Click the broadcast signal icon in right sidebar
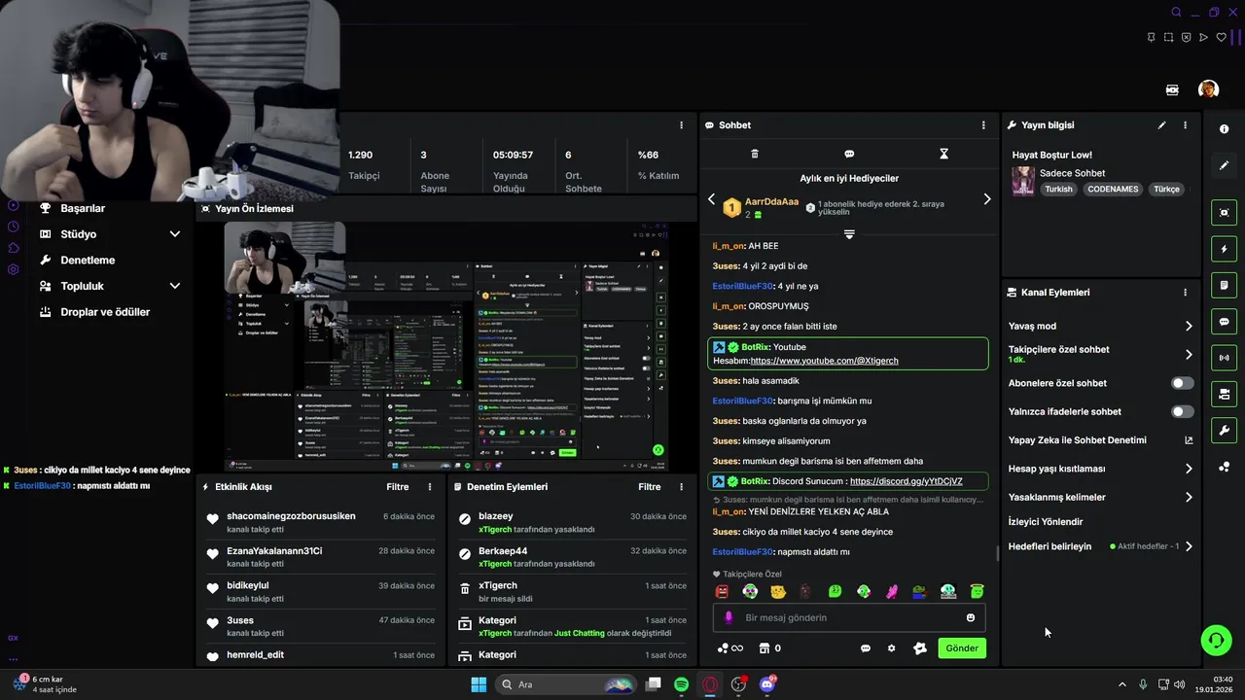This screenshot has height=700, width=1245. point(1224,358)
